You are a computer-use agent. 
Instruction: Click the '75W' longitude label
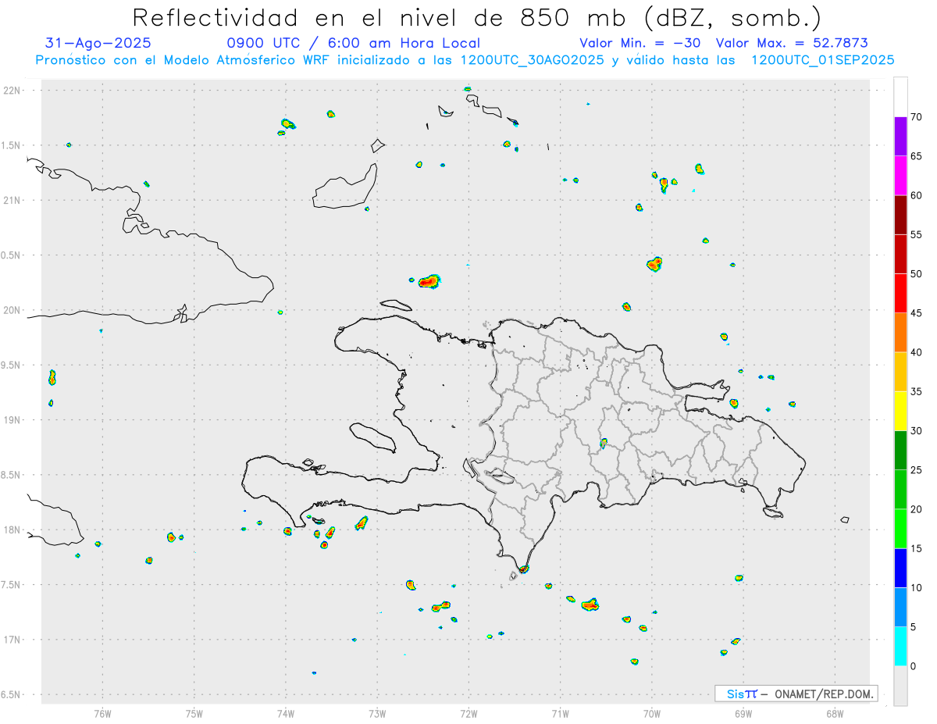[x=194, y=714]
